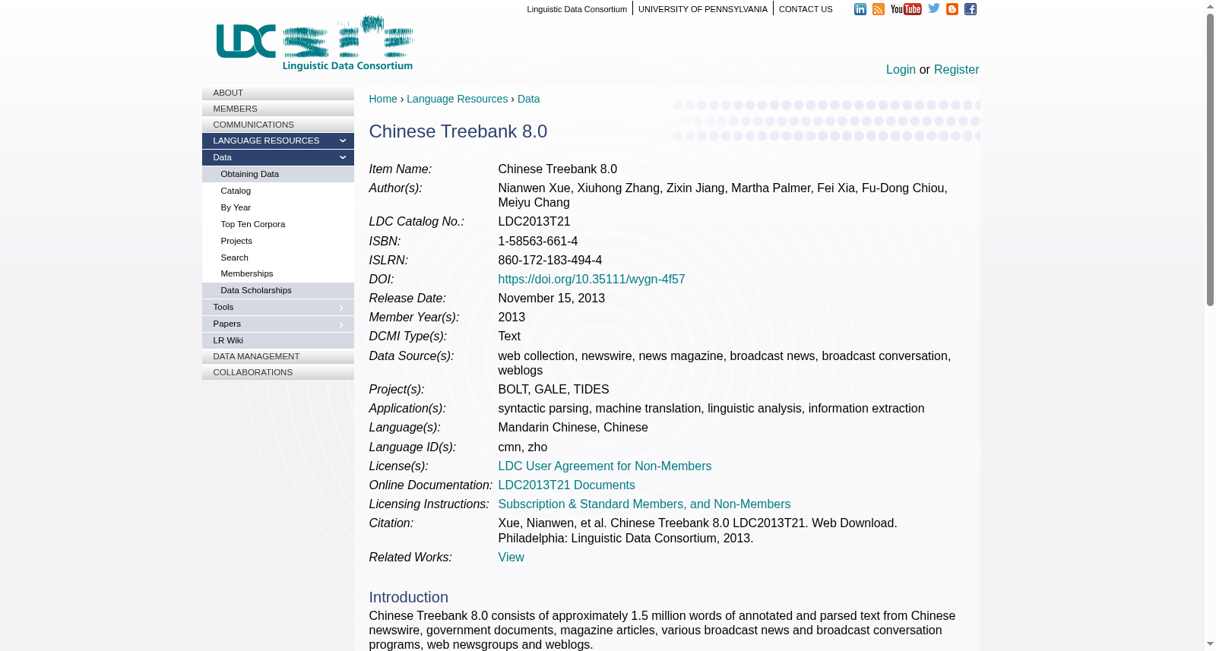Click the scrollbar up arrow
The height and width of the screenshot is (651, 1216).
(1210, 6)
